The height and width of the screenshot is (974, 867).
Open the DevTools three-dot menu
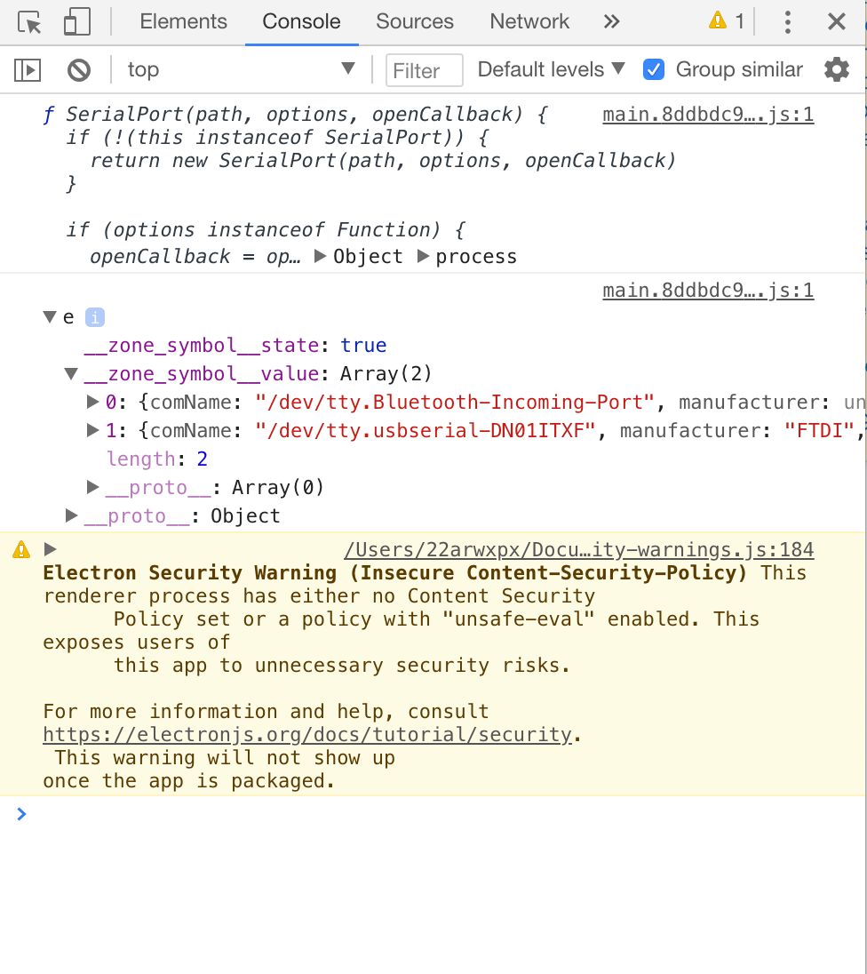click(x=788, y=21)
